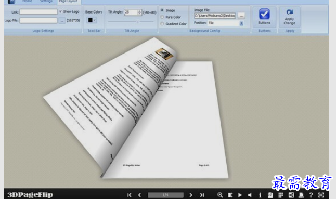
Task: Go to previous page arrow
Action: coord(139,195)
